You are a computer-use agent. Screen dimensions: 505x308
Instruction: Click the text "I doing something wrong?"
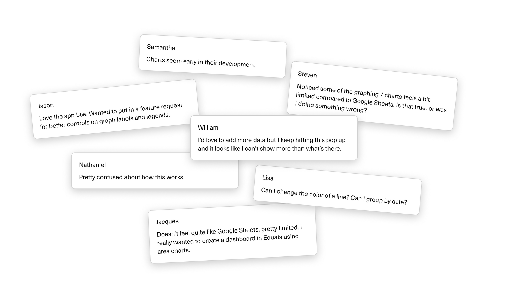(x=331, y=107)
